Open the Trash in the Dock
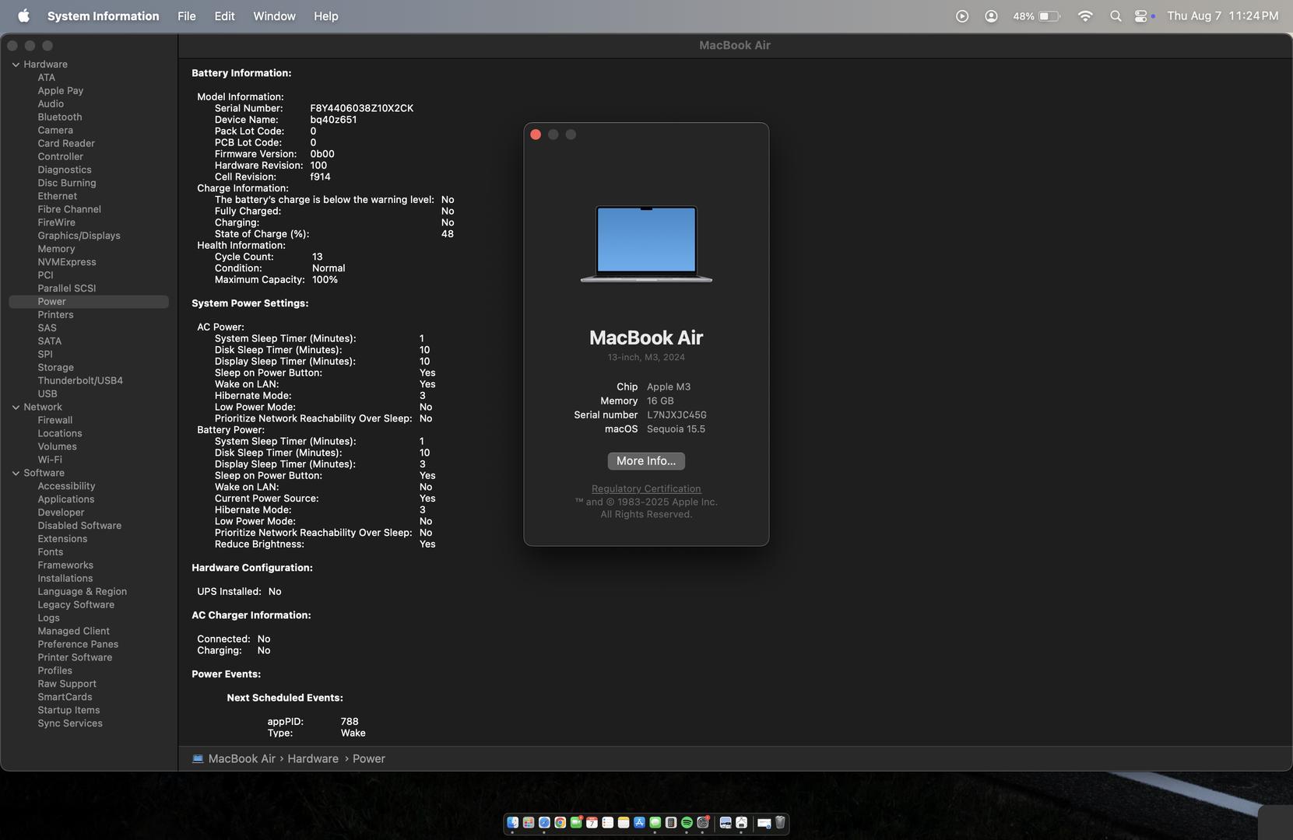 [x=780, y=822]
